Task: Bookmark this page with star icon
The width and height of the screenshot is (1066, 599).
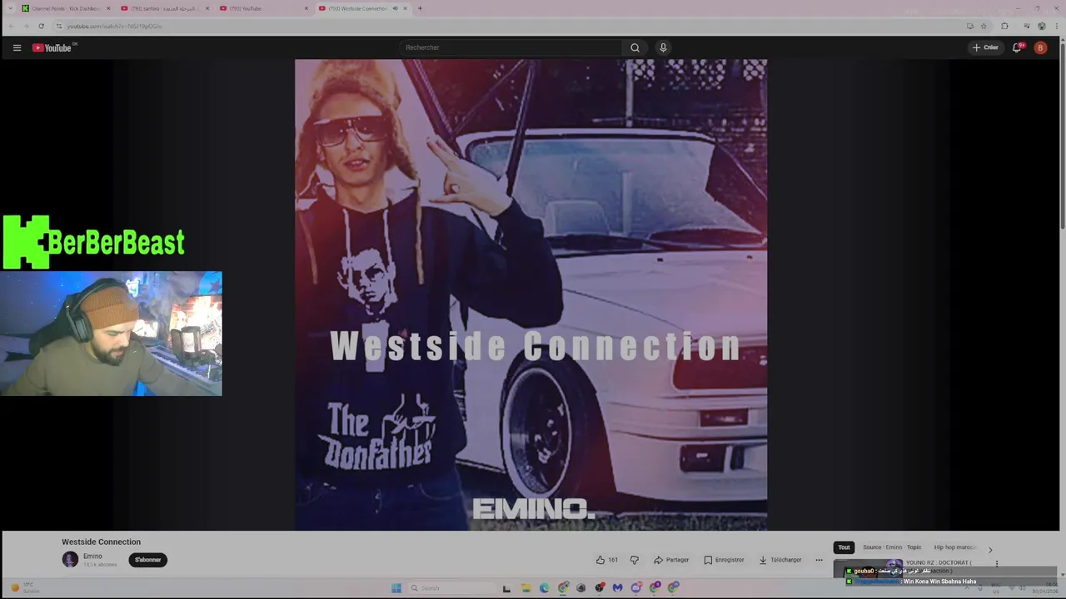Action: pos(984,26)
